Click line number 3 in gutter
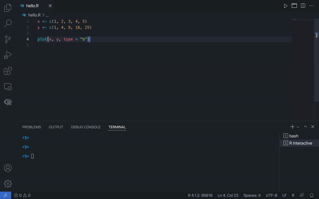Viewport: 319px width, 199px height. 28,33
